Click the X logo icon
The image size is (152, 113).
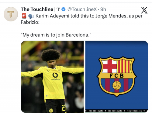pos(144,10)
